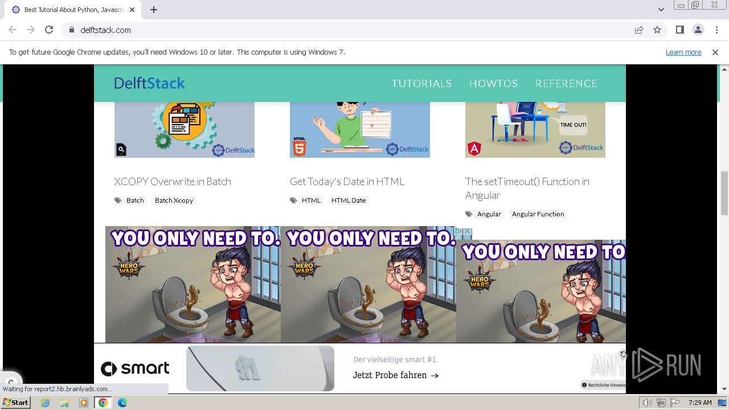
Task: Click the first Hero Wars ad image
Action: (193, 284)
